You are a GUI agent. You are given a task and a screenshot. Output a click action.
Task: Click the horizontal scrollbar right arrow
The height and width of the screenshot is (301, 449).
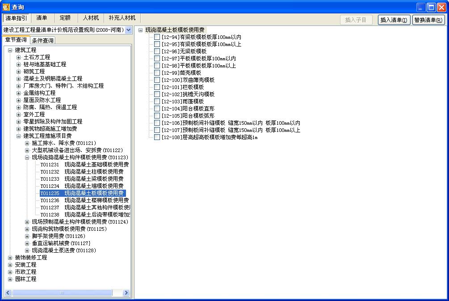(126, 293)
